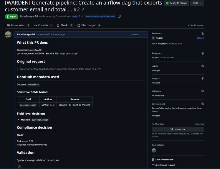Click the Field column header
Screen dimensions: 220x169
[28, 99]
